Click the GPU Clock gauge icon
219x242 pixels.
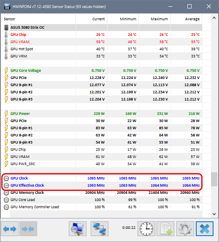tap(6, 178)
